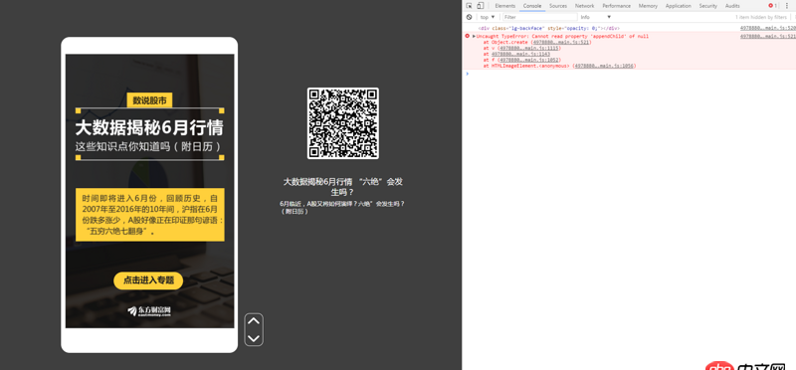Expand the Uncaught TypeError stack trace
The height and width of the screenshot is (370, 796).
point(475,36)
